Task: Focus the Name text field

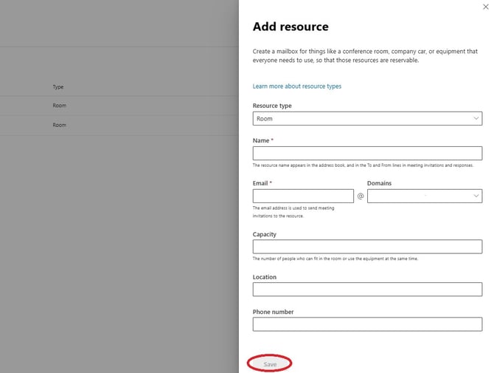Action: tap(366, 153)
